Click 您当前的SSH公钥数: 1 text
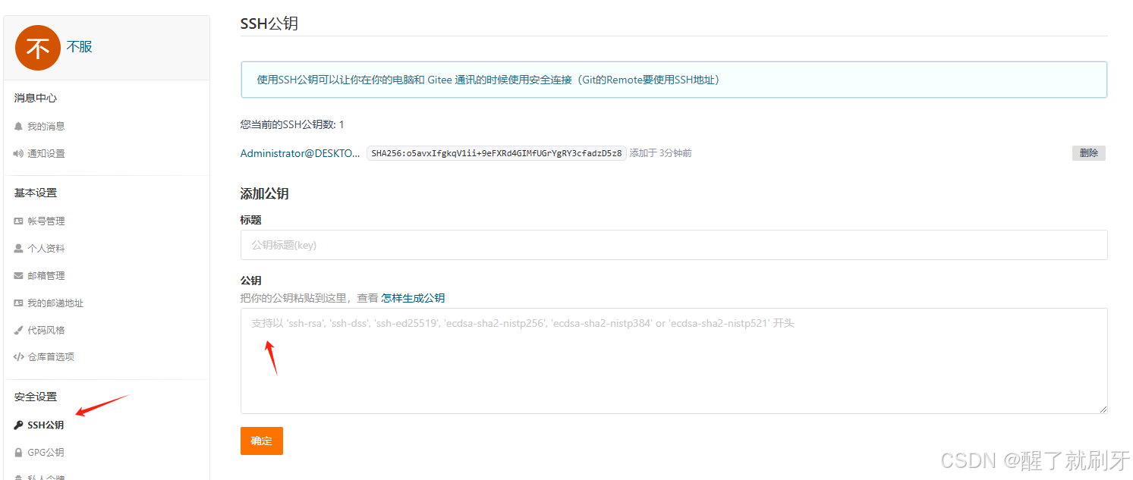Image resolution: width=1133 pixels, height=480 pixels. point(292,124)
